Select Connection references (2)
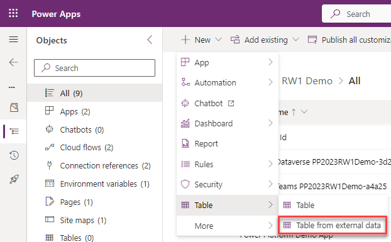Image resolution: width=391 pixels, height=242 pixels. (95, 166)
